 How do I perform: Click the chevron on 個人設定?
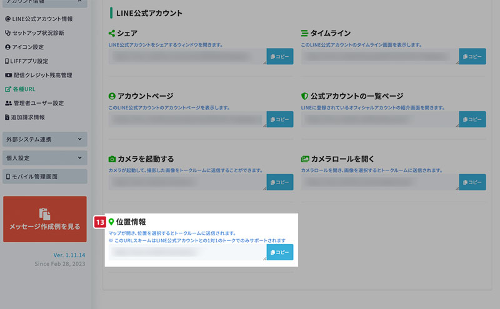[80, 158]
